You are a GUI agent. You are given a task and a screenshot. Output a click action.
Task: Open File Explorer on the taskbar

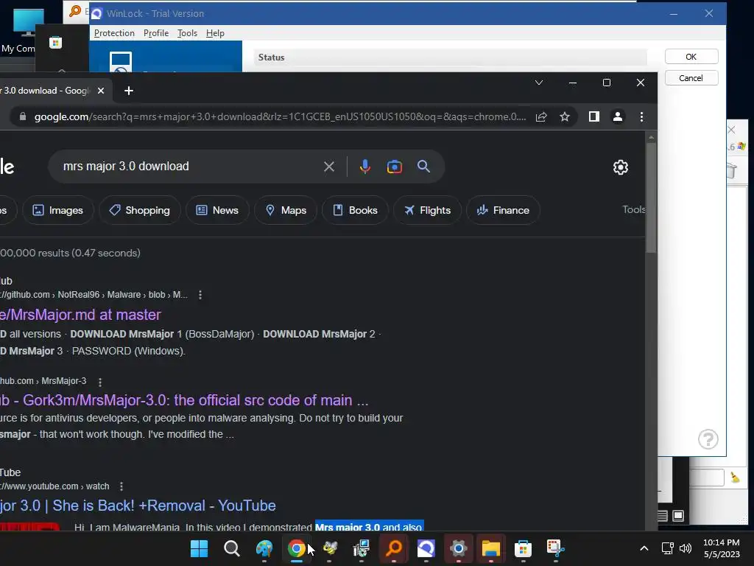490,548
